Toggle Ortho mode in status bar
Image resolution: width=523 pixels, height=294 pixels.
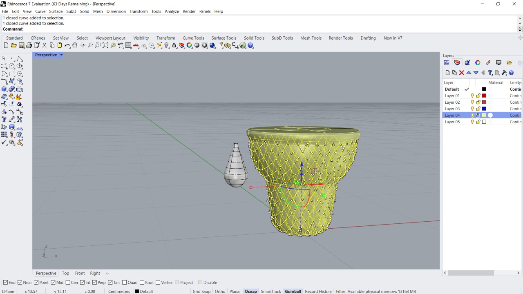coord(220,292)
